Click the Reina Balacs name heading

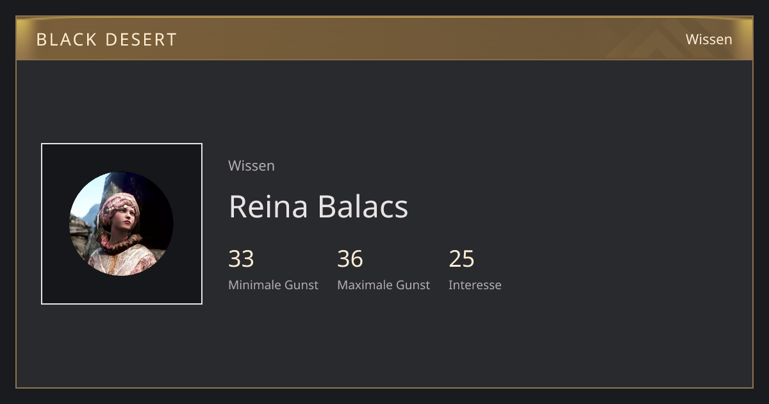pos(318,206)
